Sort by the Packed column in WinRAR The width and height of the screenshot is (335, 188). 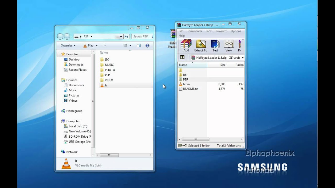(236, 65)
